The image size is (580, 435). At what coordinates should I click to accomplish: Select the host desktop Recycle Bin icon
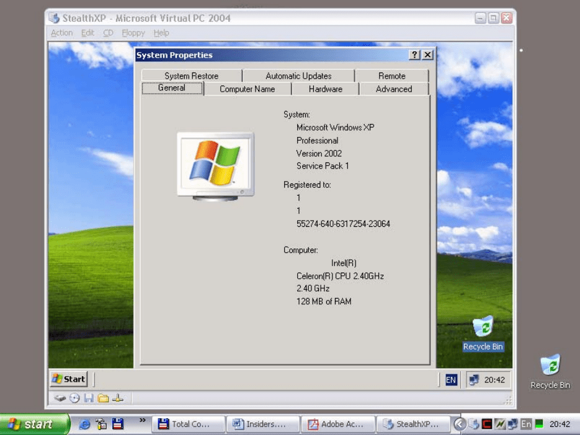click(x=550, y=371)
